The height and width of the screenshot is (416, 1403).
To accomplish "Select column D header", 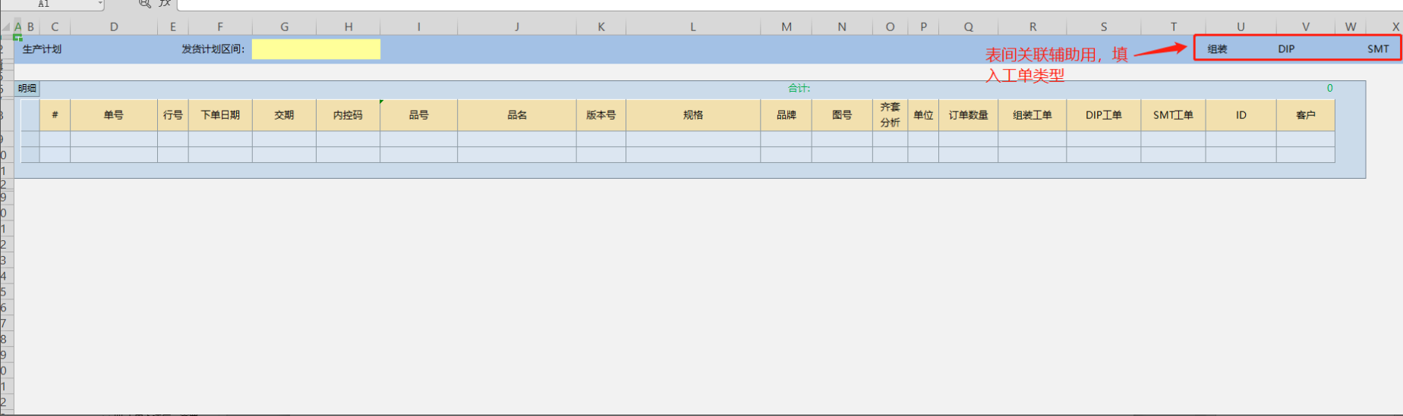I will pos(114,27).
